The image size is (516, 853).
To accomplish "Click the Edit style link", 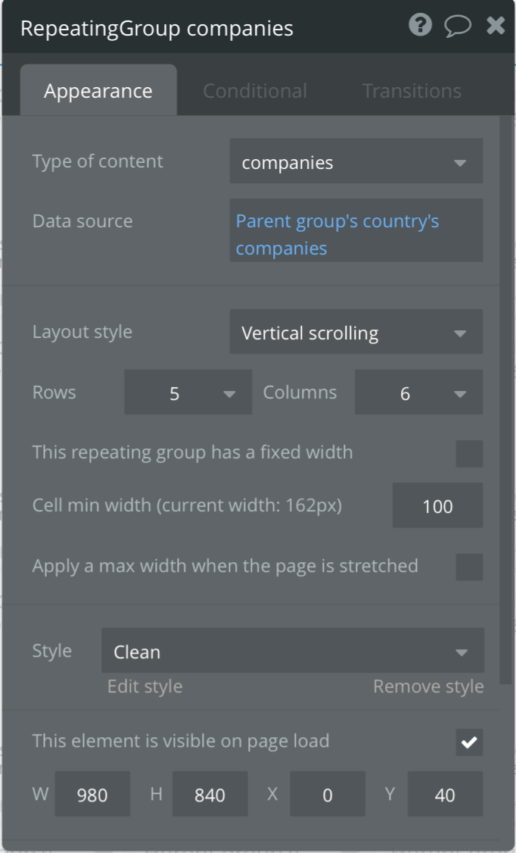I will click(145, 687).
